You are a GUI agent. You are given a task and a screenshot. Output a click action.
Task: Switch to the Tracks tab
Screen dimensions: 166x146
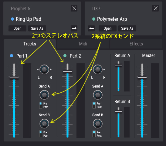pos(30,44)
